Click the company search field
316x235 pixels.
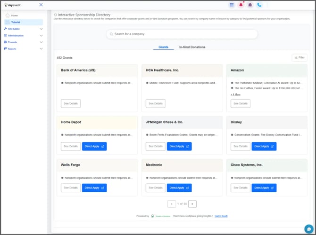tap(182, 34)
